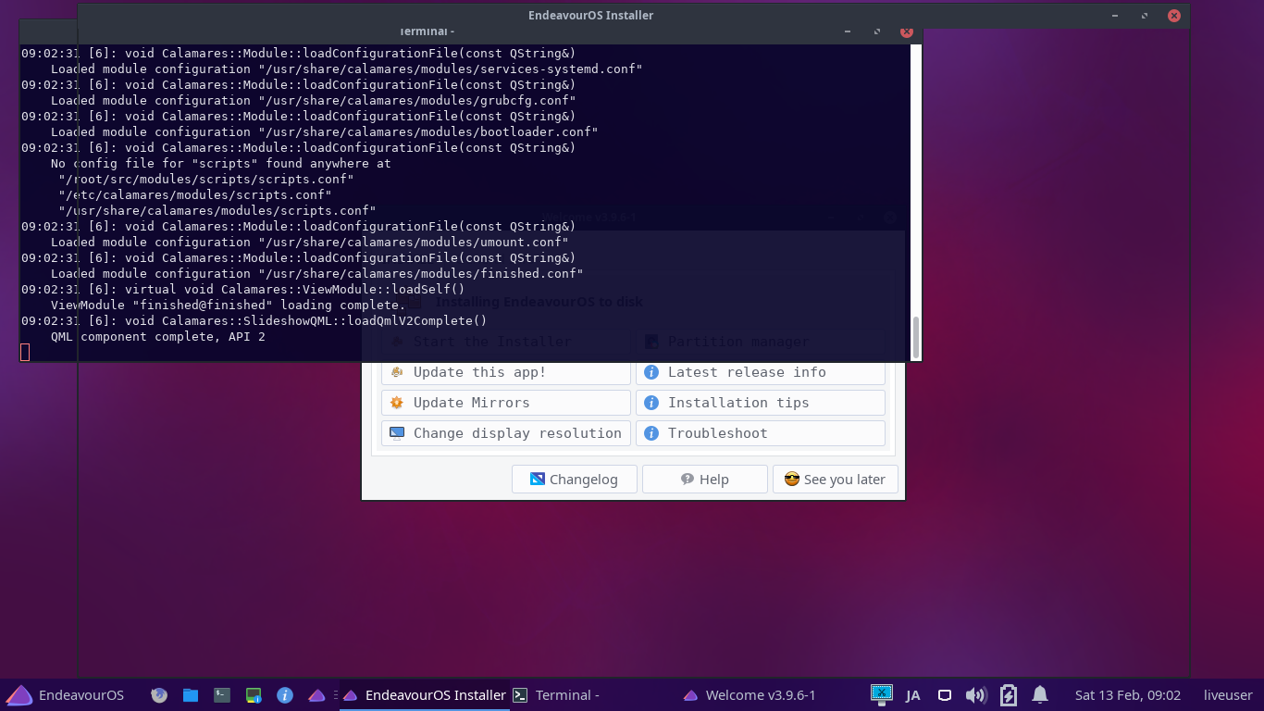Screen dimensions: 1264x711
Task: Click the ViewModule::loadSelf() log line
Action: pos(242,290)
